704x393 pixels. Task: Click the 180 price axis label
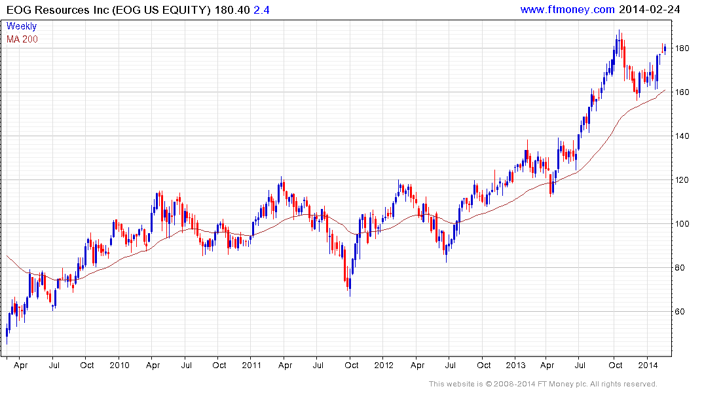(x=682, y=48)
